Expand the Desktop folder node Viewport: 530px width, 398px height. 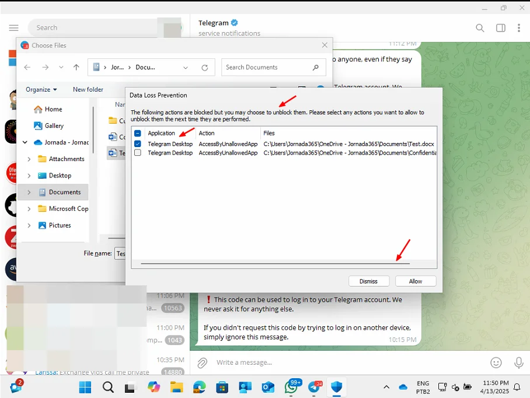point(29,175)
